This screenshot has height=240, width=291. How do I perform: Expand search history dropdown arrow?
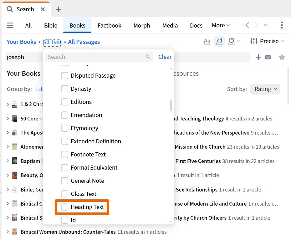pos(239,41)
